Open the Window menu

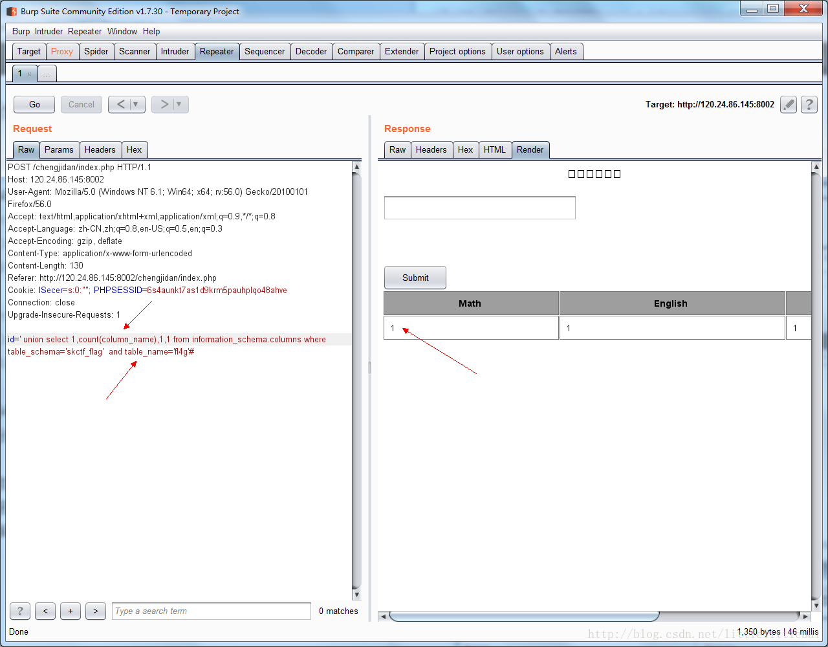point(122,31)
